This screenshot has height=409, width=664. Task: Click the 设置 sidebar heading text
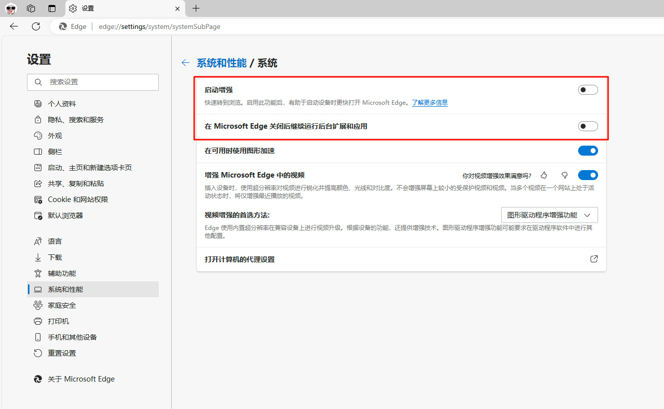click(x=39, y=59)
